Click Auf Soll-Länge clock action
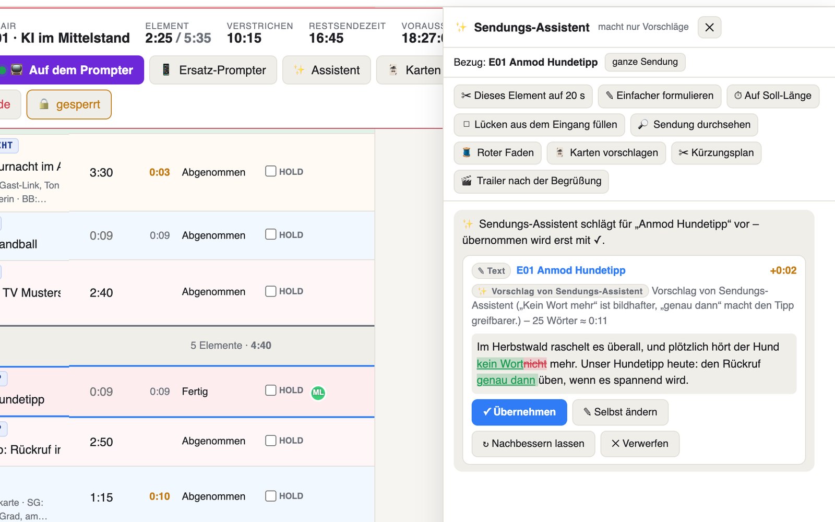Image resolution: width=835 pixels, height=522 pixels. [773, 96]
